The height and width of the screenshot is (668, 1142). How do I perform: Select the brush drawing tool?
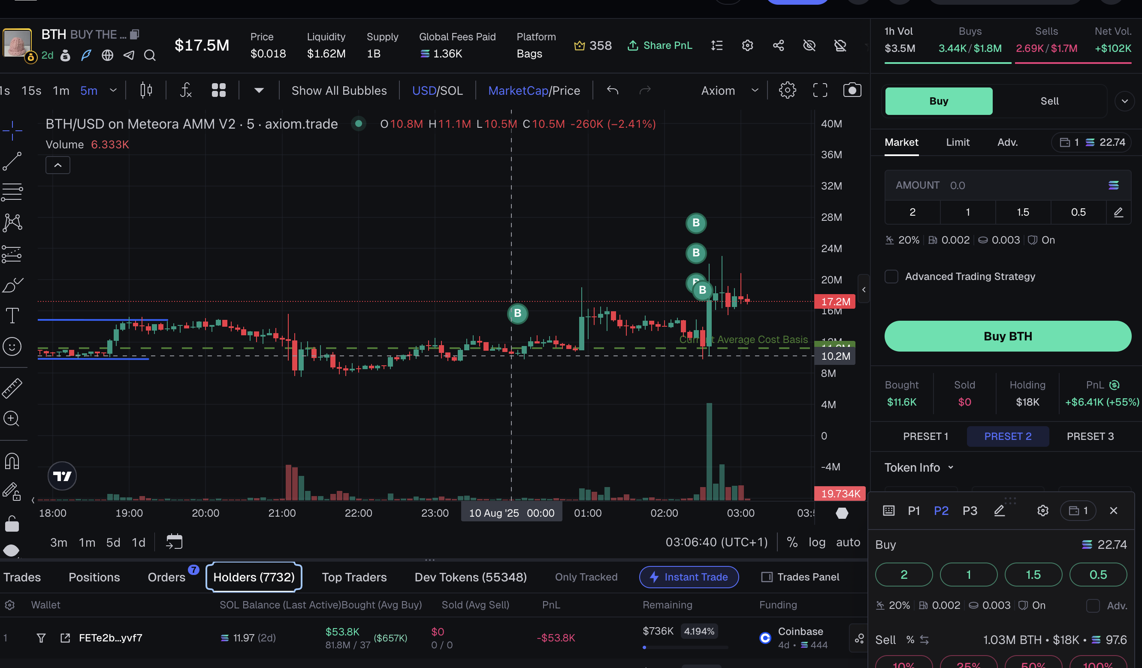coord(12,285)
